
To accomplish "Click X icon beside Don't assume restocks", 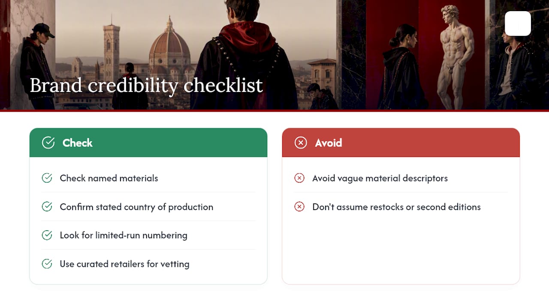I will (299, 207).
